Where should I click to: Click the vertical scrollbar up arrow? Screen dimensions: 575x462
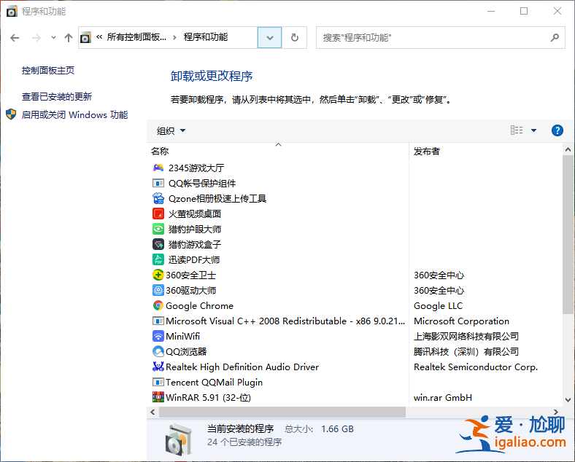coord(568,149)
